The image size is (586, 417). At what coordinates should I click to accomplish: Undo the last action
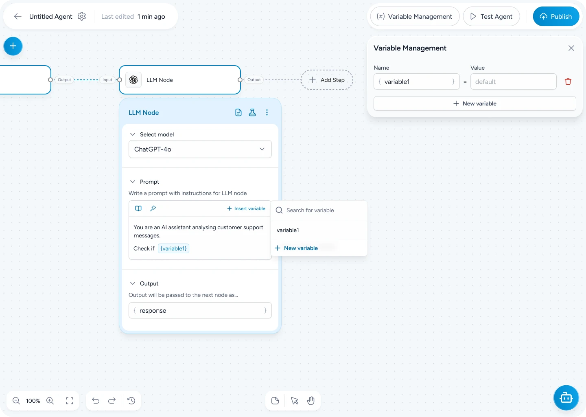(96, 401)
